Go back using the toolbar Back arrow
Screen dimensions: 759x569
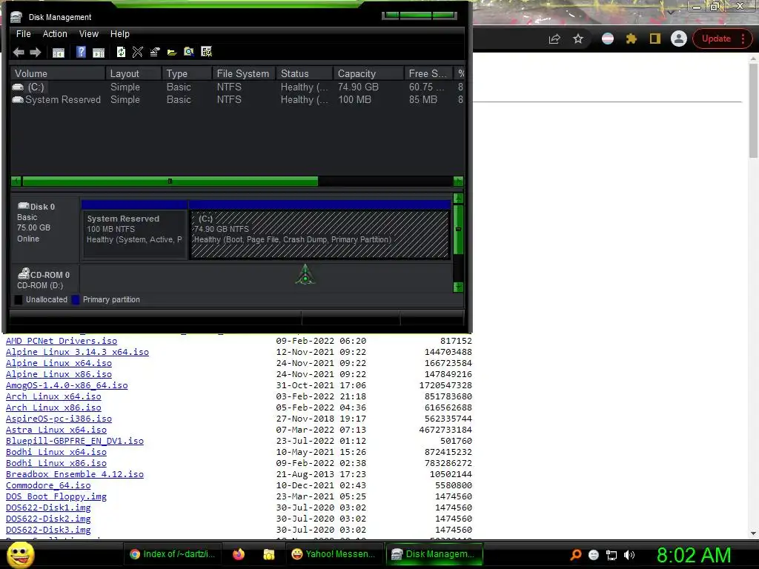coord(19,53)
